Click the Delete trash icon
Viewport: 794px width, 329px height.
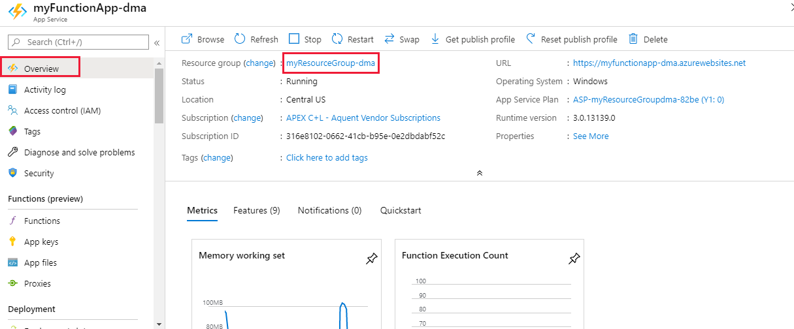pos(633,39)
